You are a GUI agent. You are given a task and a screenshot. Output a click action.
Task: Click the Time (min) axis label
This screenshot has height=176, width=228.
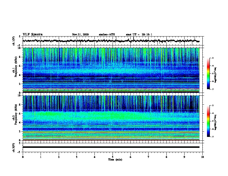coord(115,160)
